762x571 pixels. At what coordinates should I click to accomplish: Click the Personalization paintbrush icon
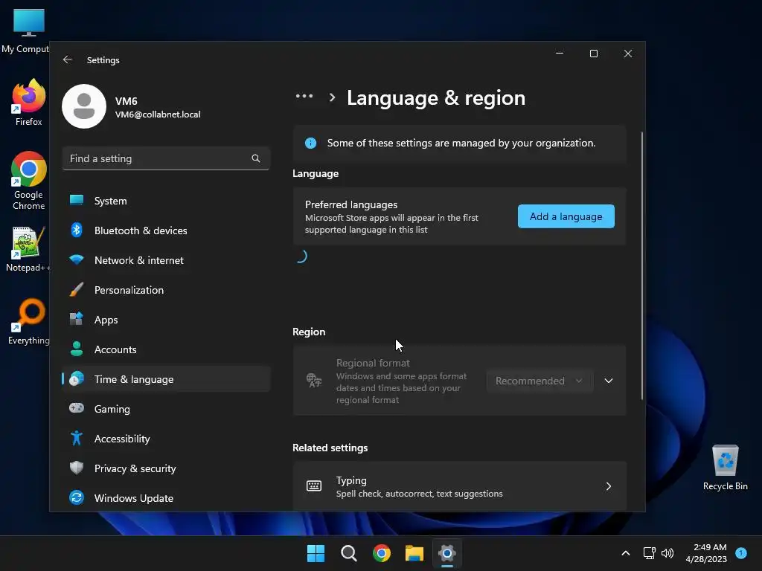click(77, 289)
